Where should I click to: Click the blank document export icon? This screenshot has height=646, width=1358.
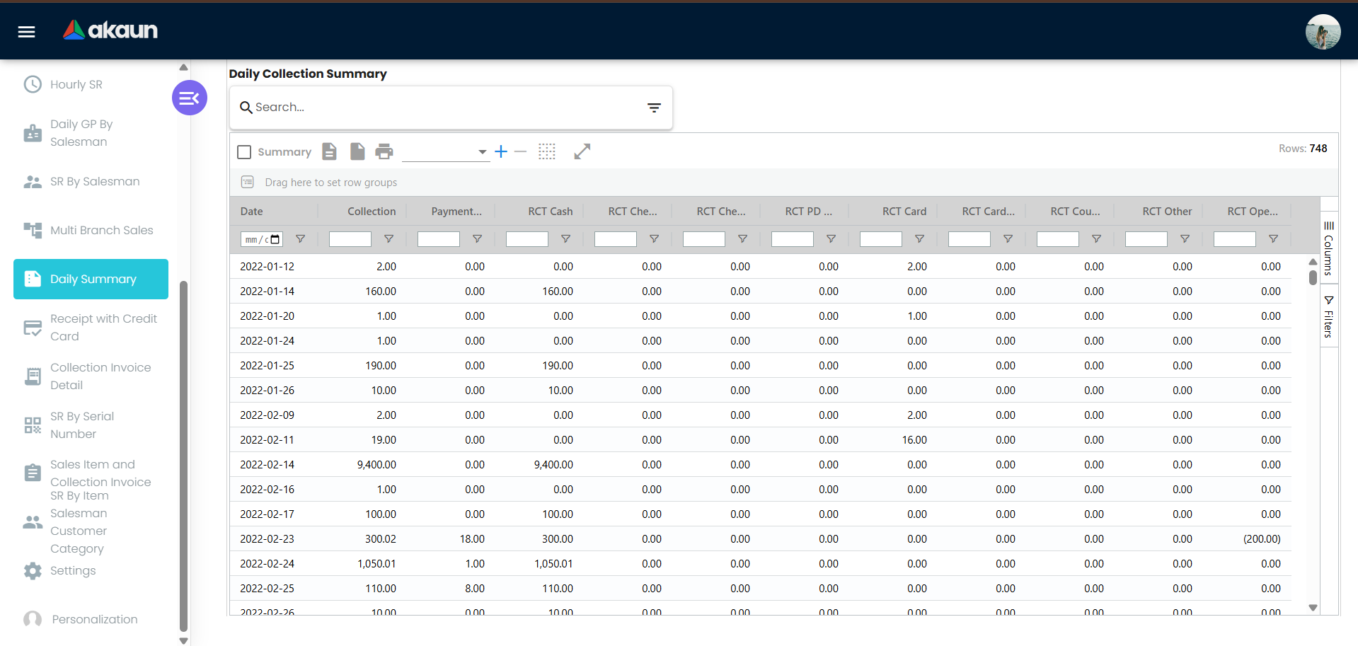[357, 151]
